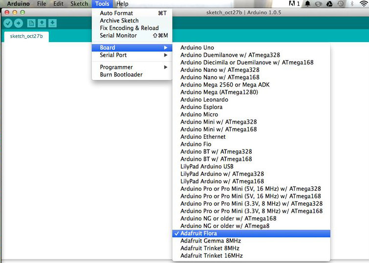The width and height of the screenshot is (369, 263).
Task: Choose LilyPad Arduino USB
Action: click(x=251, y=167)
